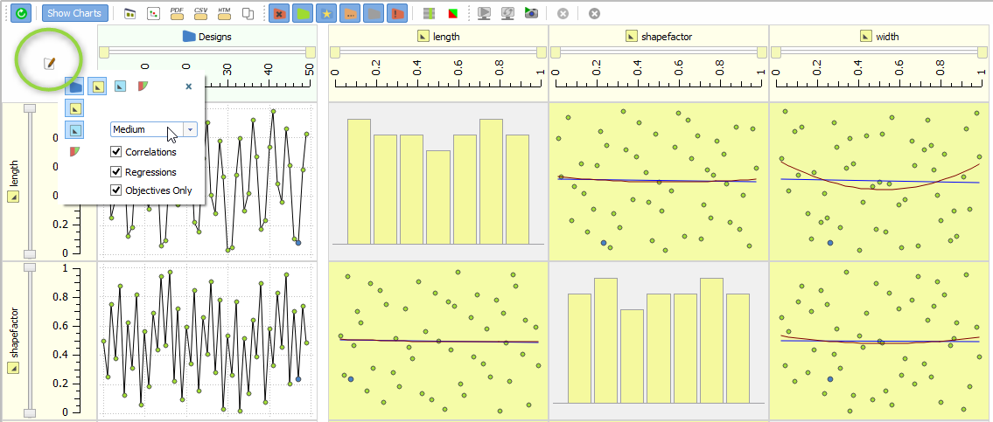The width and height of the screenshot is (993, 422).
Task: Toggle red-green column icon in the popup's top row
Action: 143,86
